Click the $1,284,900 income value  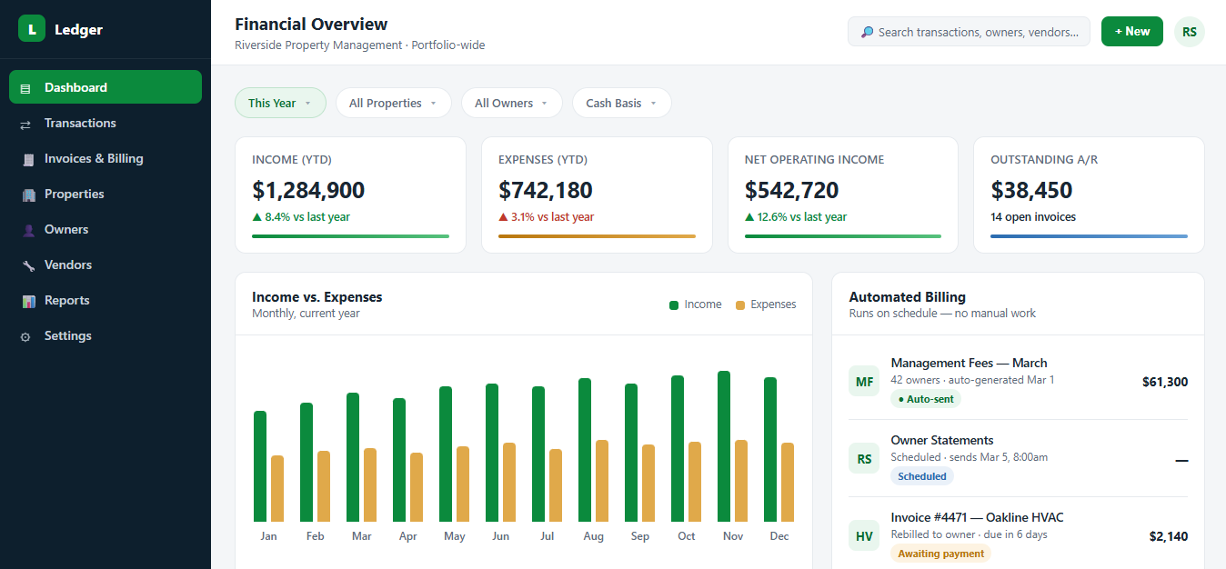tap(308, 190)
